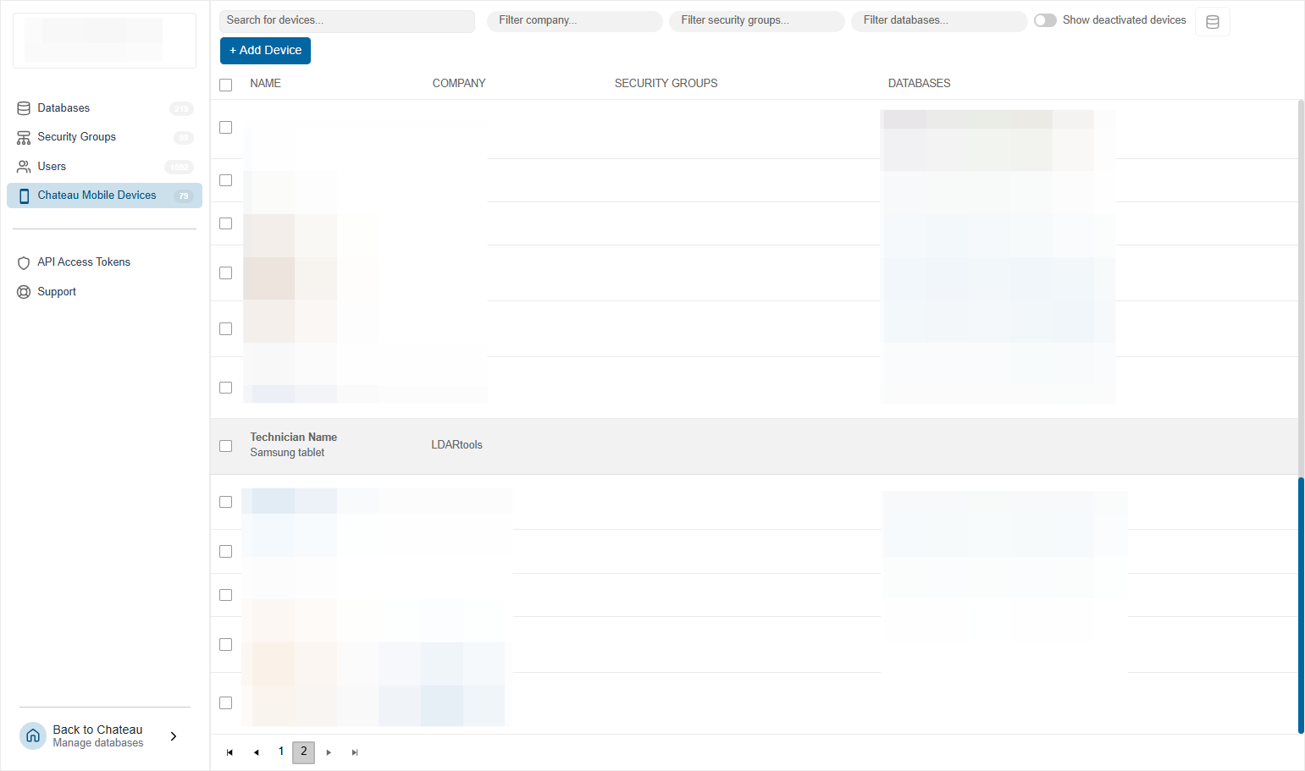Check the select-all checkbox in table header
This screenshot has width=1305, height=771.
click(225, 85)
